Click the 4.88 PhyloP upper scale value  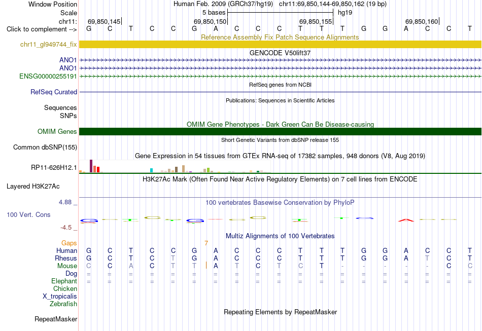[x=65, y=202]
